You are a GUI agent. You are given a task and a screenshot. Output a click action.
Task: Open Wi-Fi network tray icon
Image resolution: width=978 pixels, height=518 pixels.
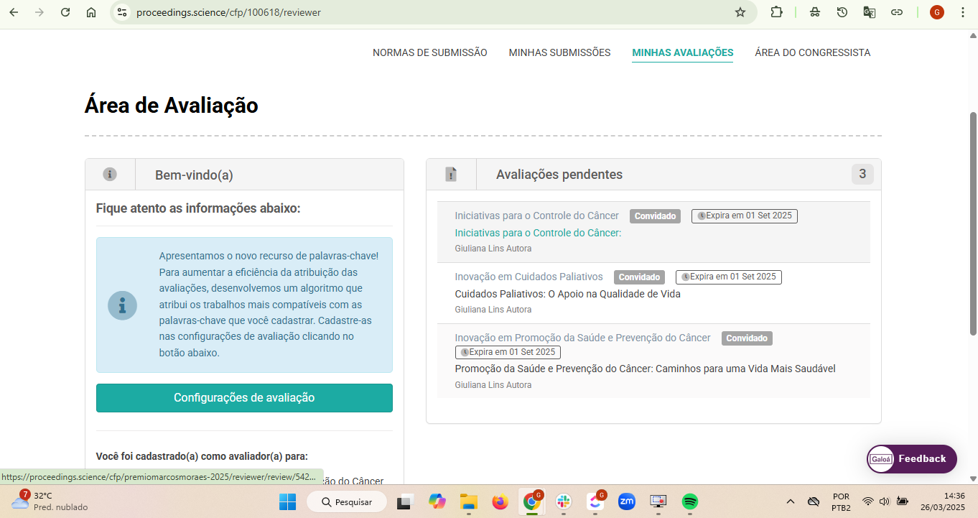point(868,501)
